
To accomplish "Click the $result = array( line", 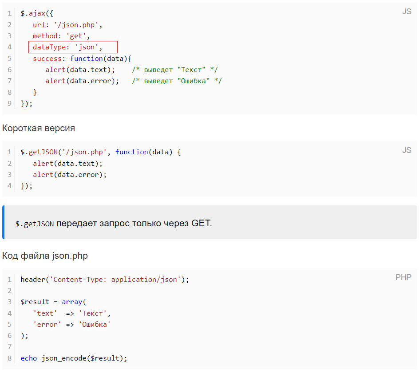I will 53,302.
